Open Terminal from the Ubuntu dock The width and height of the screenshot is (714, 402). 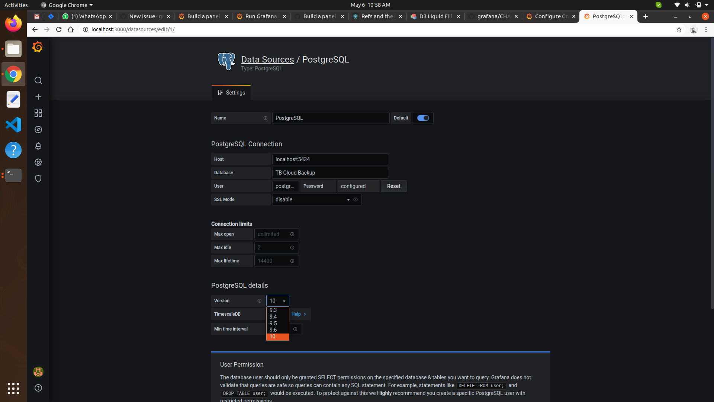tap(13, 175)
